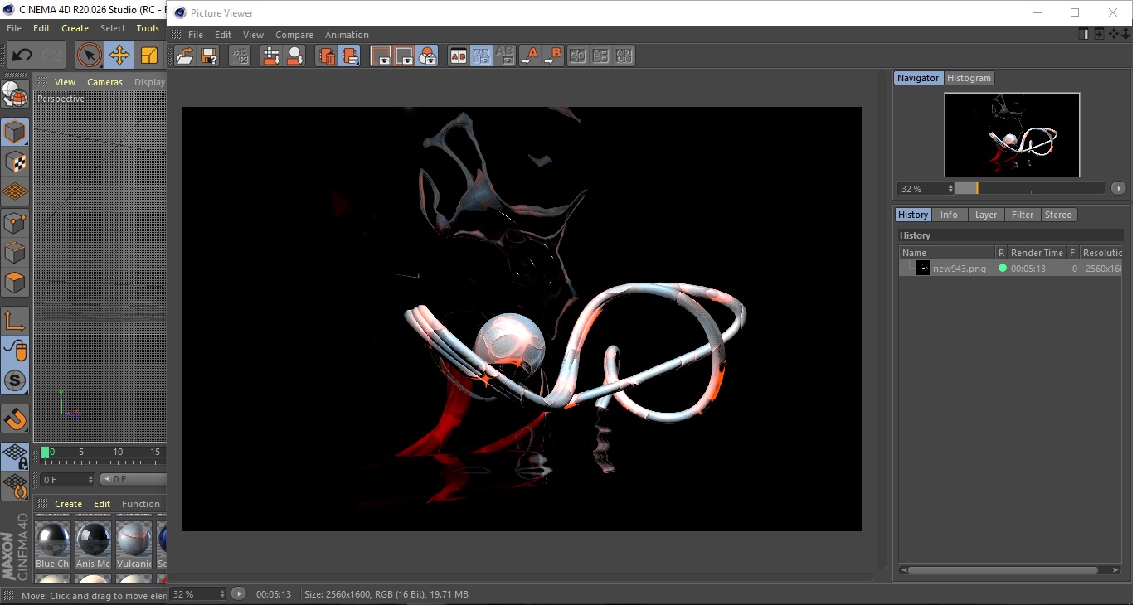
Task: Select the Scale tool yellow square icon
Action: coord(149,56)
